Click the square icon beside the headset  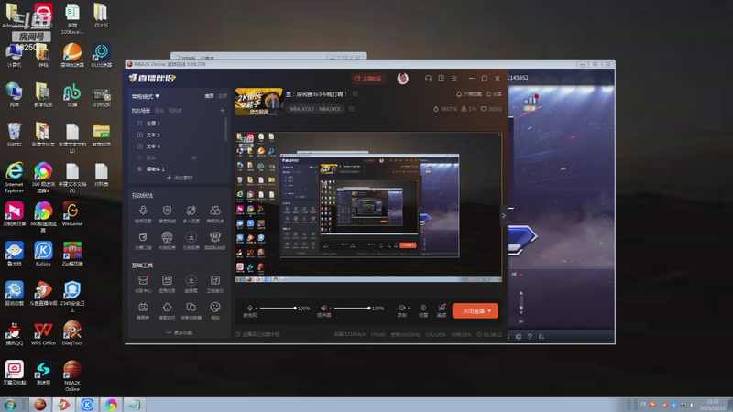point(442,79)
